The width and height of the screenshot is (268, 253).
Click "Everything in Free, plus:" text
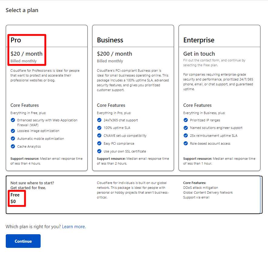pyautogui.click(x=28, y=113)
